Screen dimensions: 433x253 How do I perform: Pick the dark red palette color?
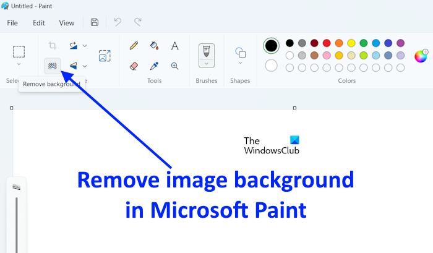(314, 43)
